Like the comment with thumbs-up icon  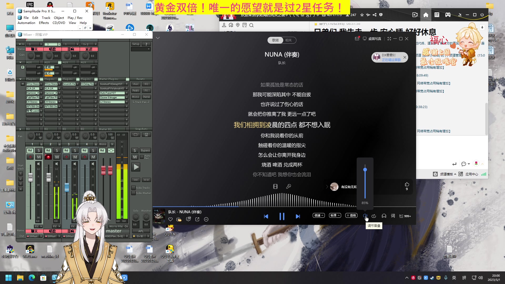(x=407, y=184)
